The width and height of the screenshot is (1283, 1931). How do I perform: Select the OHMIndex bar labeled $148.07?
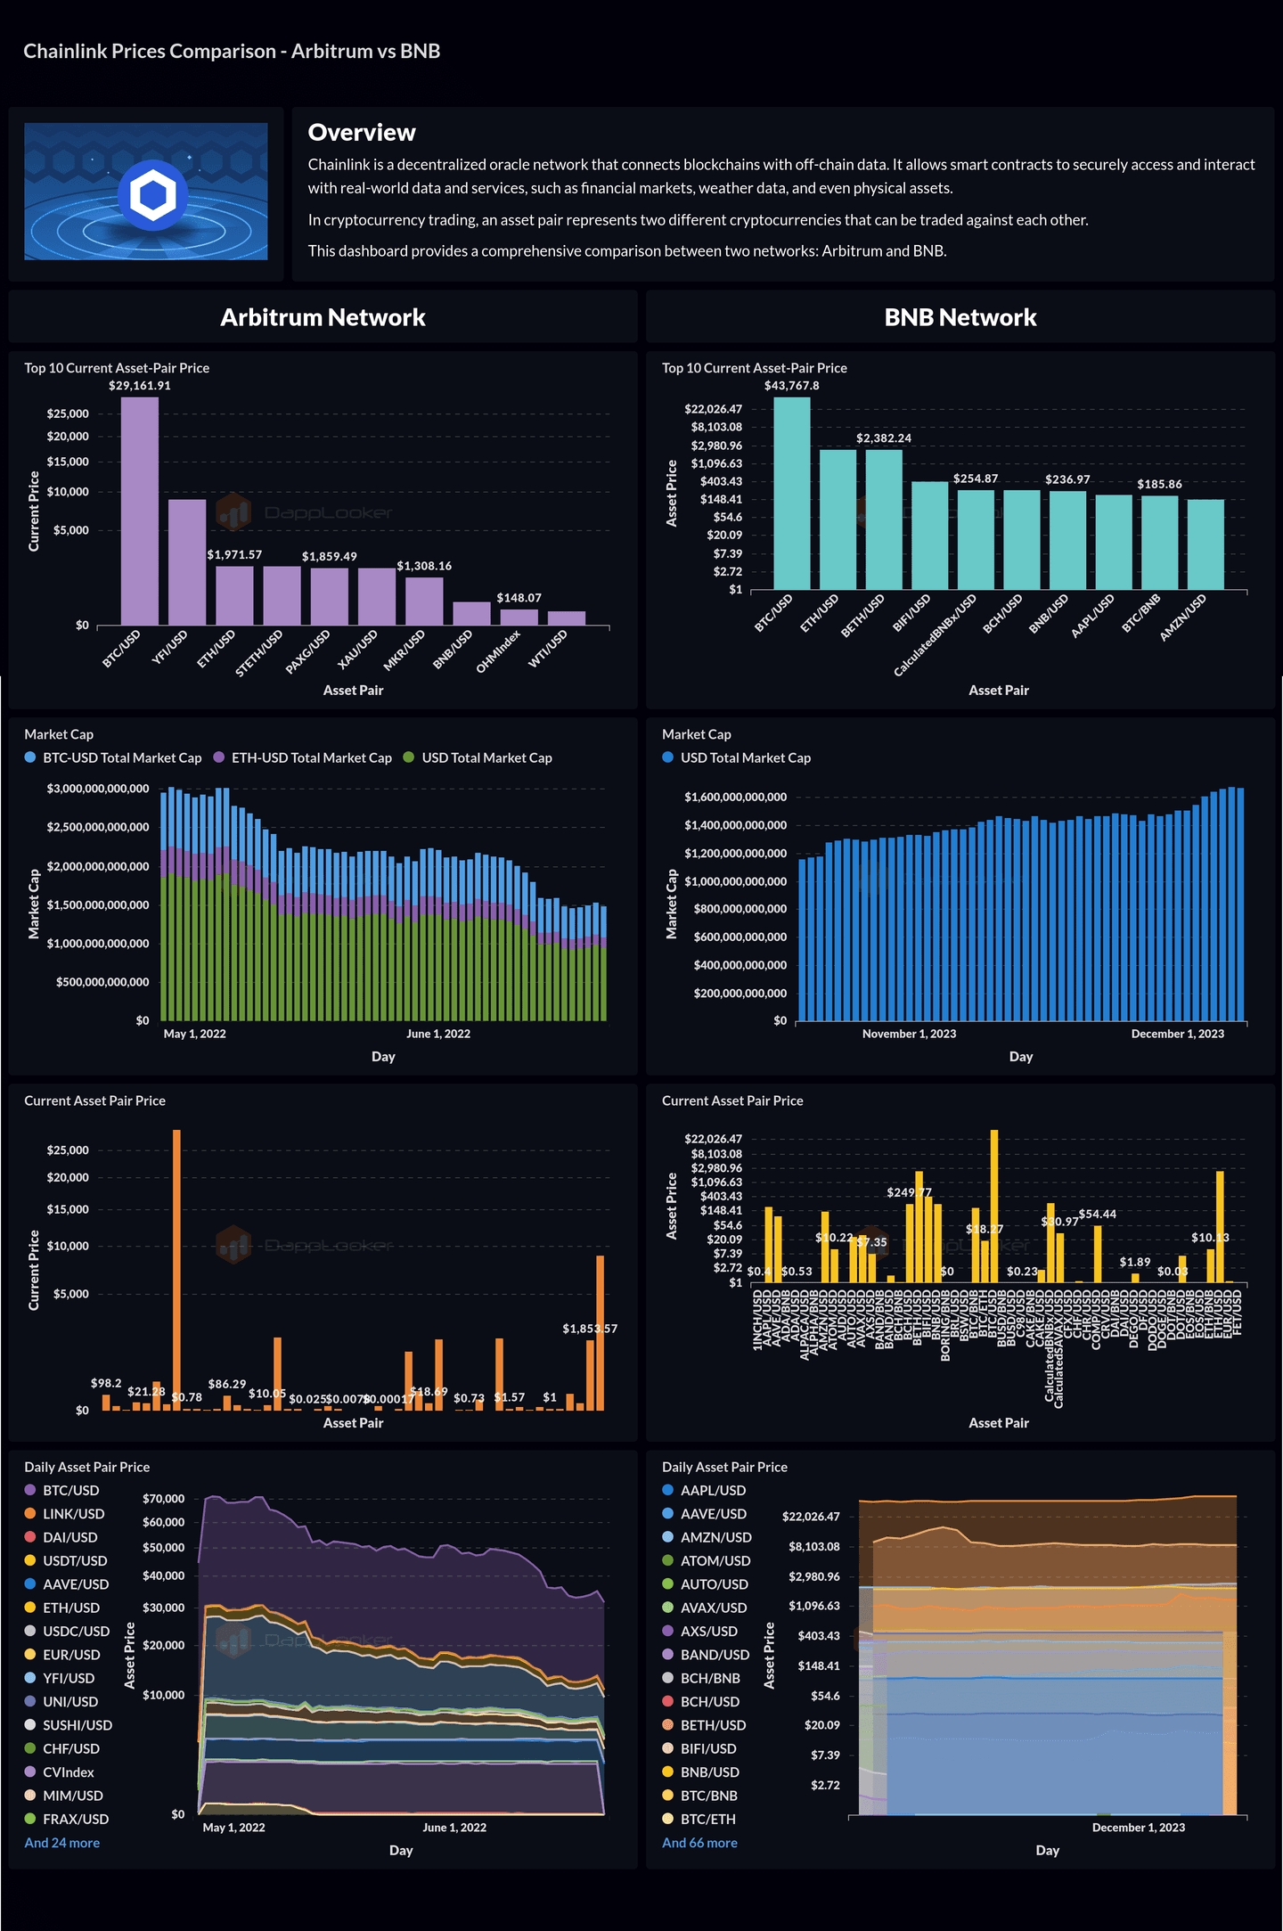click(x=519, y=617)
